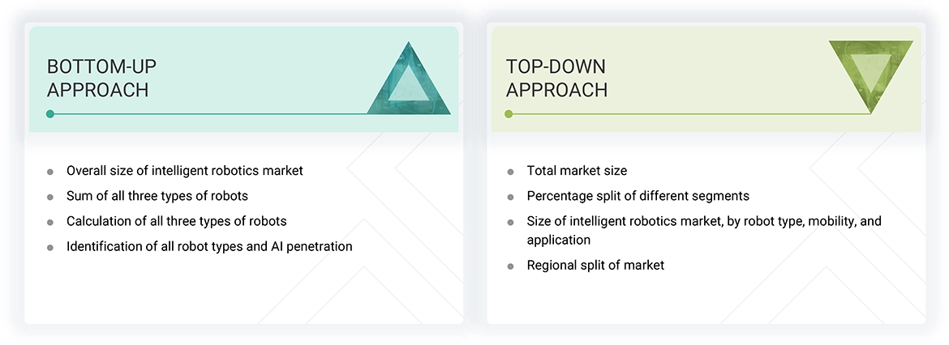Click the bullet beside Total market size

[510, 172]
